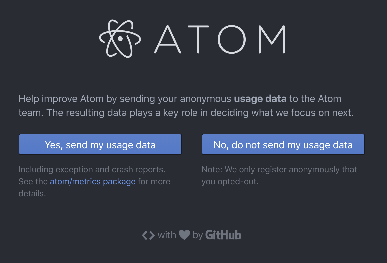Viewport: 387px width, 263px height.
Task: Click the nucleus dot inside the Atom logo
Action: [x=120, y=39]
